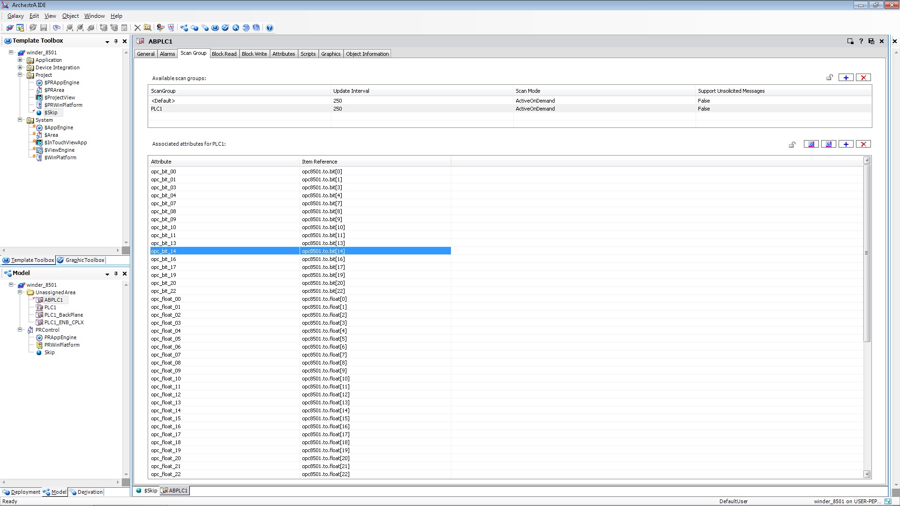This screenshot has width=900, height=506.
Task: Toggle pin on Template Toolbox panel
Action: click(x=116, y=41)
